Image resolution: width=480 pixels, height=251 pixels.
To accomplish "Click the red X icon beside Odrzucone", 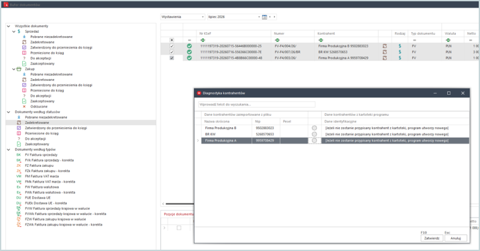I will click(24, 106).
